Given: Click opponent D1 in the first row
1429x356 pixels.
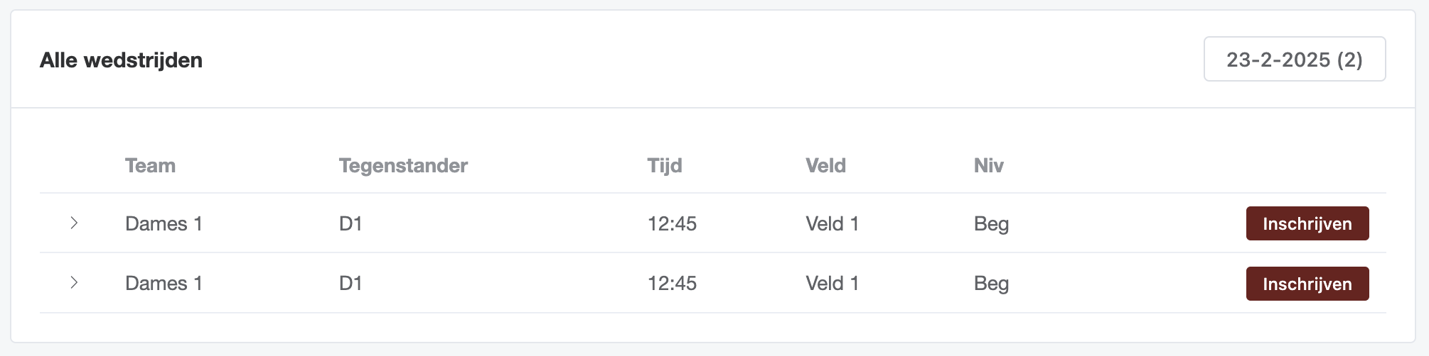Looking at the screenshot, I should tap(350, 223).
